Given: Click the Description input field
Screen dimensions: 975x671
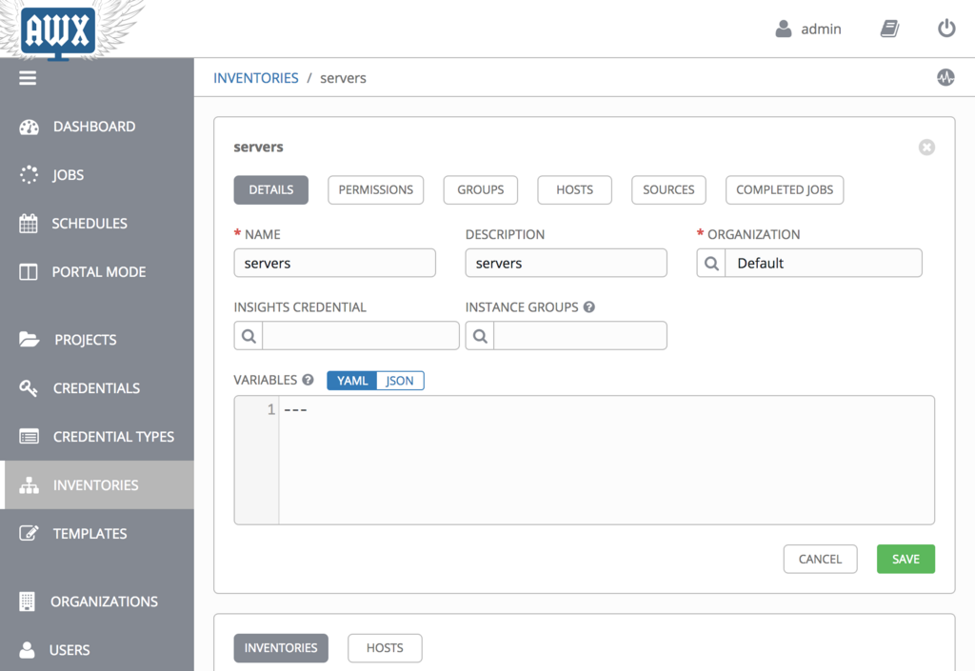Looking at the screenshot, I should click(566, 264).
